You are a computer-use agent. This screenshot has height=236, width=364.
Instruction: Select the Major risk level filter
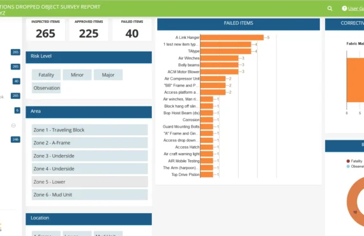coord(108,75)
